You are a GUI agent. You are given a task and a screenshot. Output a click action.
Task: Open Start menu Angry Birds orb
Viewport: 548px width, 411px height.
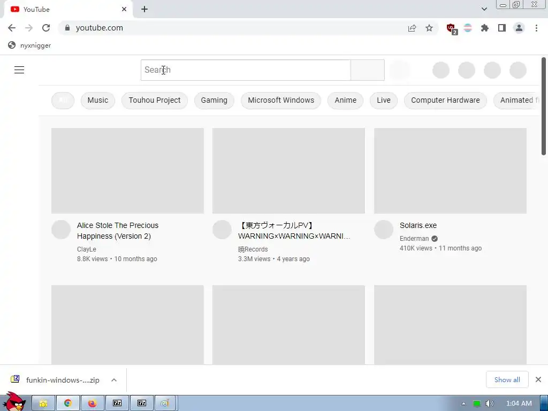click(14, 402)
